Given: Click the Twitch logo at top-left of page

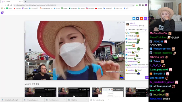Looking at the screenshot, I should point(2,12).
